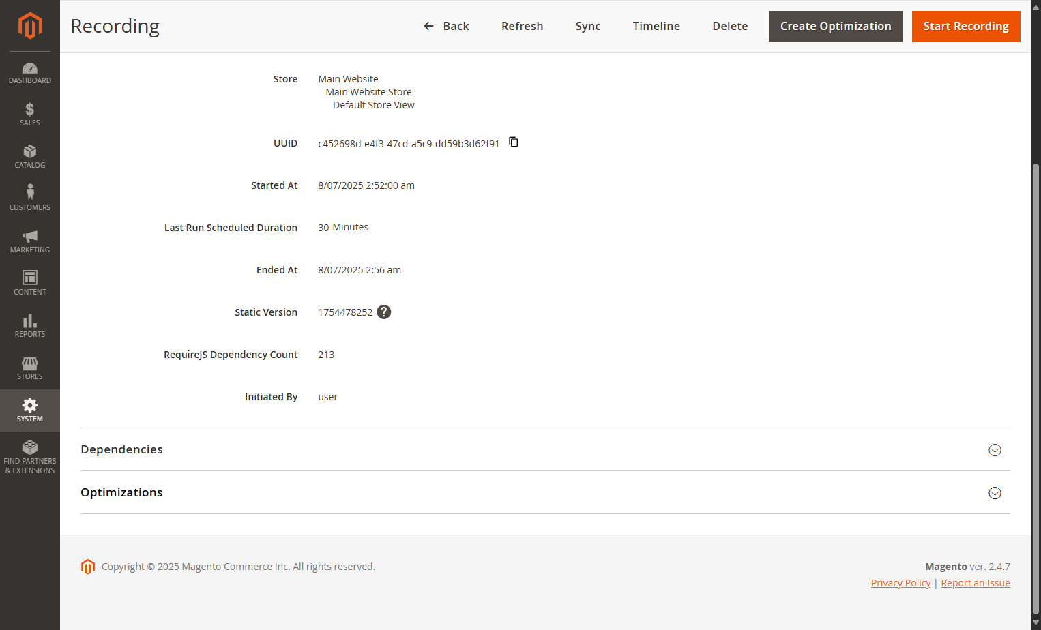The width and height of the screenshot is (1041, 630).
Task: Click the Sync button
Action: (588, 26)
